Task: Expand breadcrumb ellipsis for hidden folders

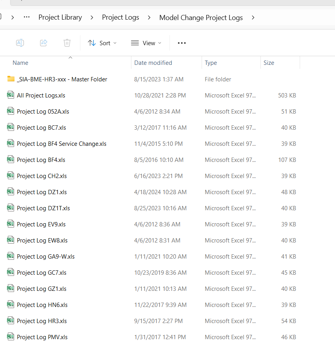Action: [x=27, y=17]
